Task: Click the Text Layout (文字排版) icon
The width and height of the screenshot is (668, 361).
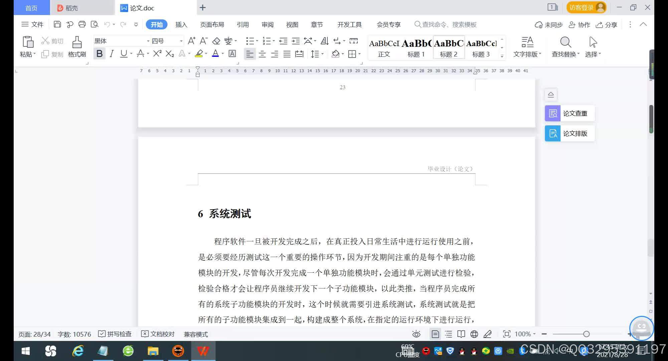Action: (527, 42)
